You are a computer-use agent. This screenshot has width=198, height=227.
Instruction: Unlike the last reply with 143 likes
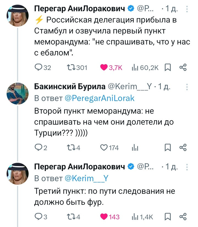105,217
